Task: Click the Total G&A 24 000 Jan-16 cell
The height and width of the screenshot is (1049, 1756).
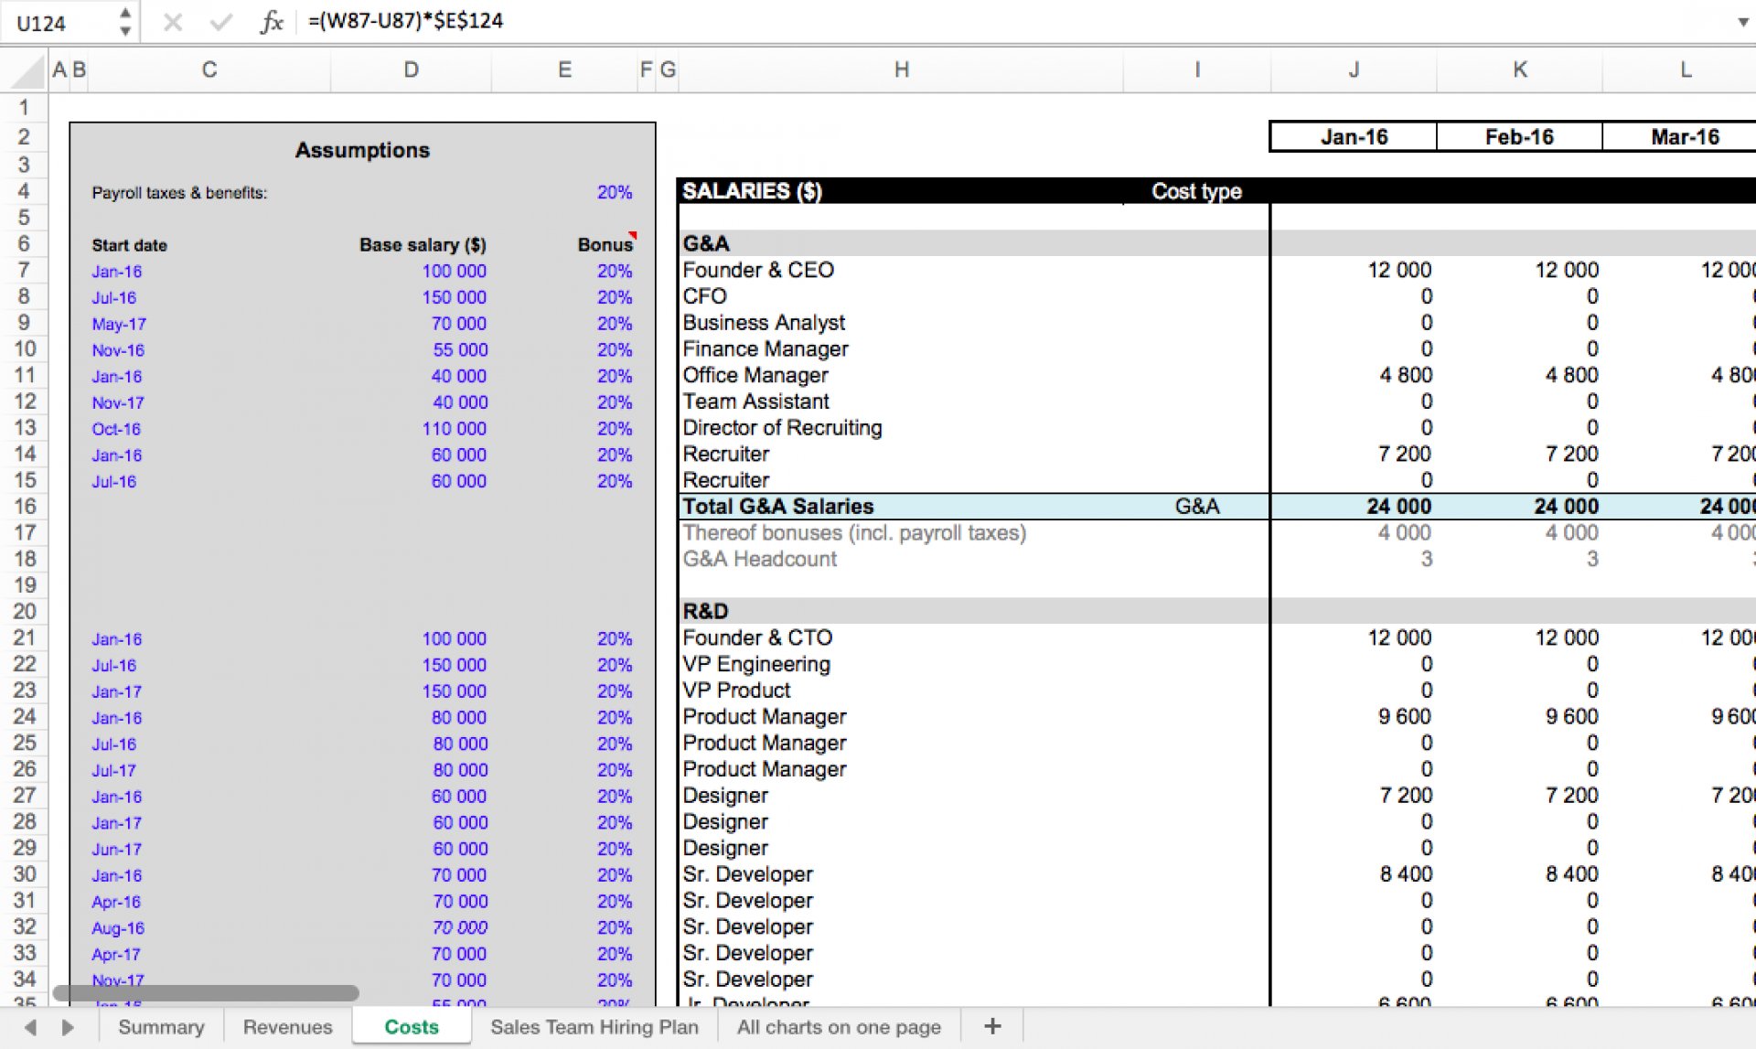Action: [1398, 507]
